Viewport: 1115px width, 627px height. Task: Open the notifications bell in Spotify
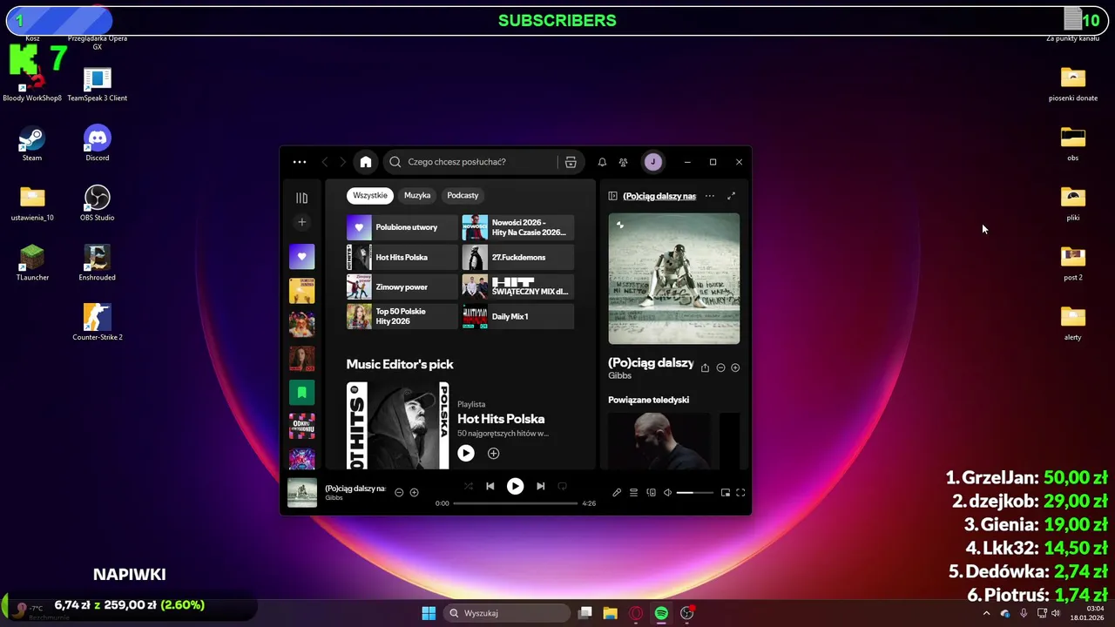[602, 162]
